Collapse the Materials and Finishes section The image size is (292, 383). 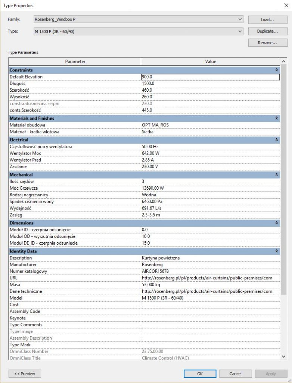point(276,118)
